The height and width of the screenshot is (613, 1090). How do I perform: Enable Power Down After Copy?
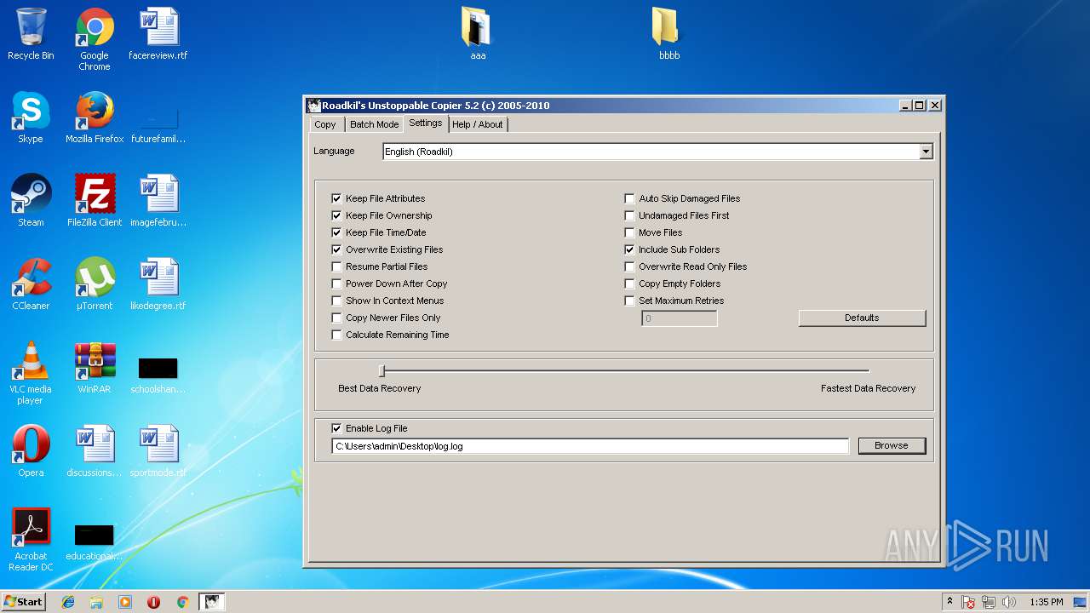click(x=336, y=284)
